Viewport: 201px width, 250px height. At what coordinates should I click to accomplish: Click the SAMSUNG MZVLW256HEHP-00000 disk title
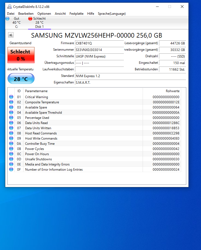point(97,35)
